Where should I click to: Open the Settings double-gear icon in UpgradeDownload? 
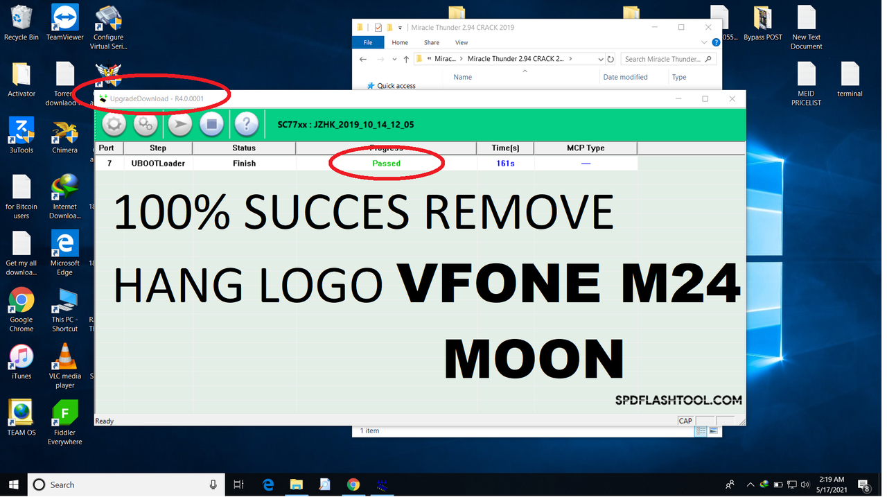pos(146,125)
